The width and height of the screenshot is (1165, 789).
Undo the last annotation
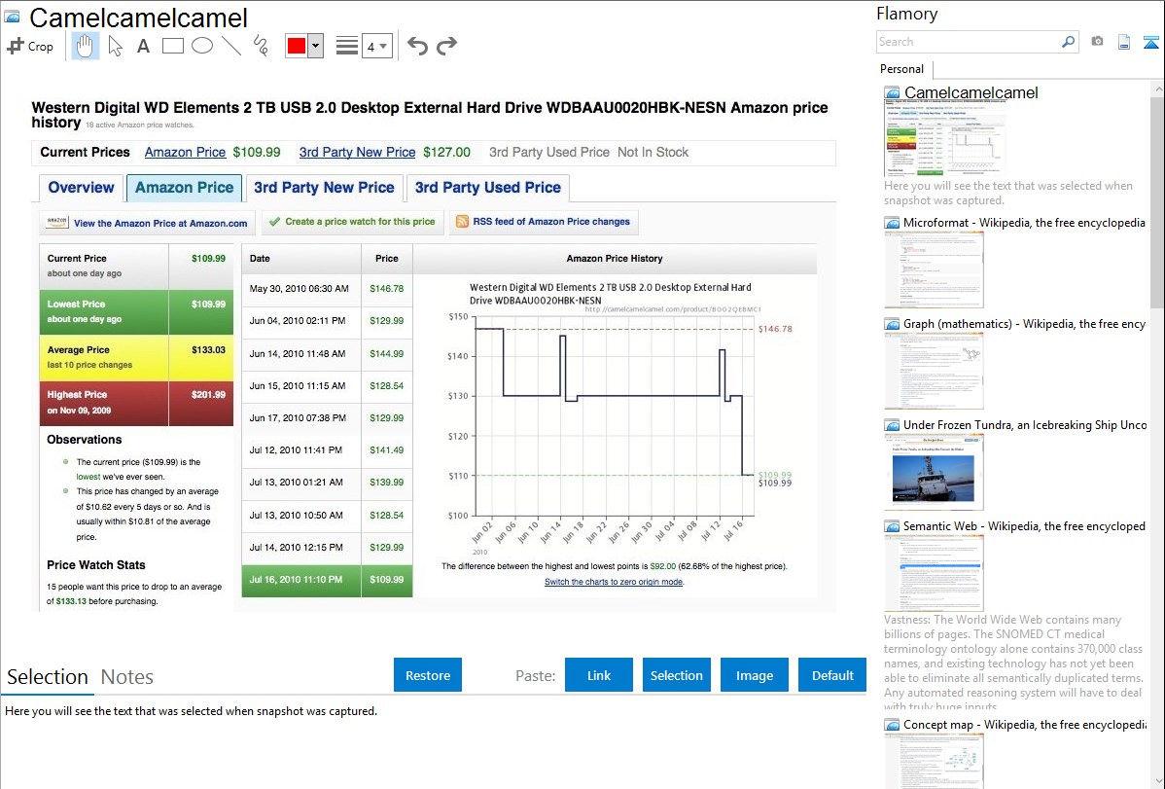click(x=417, y=46)
